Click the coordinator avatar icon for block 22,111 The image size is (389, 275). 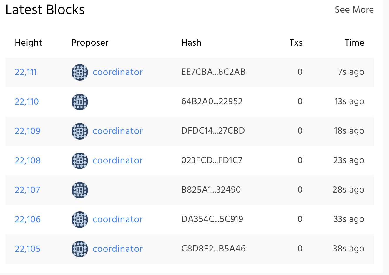pyautogui.click(x=79, y=72)
